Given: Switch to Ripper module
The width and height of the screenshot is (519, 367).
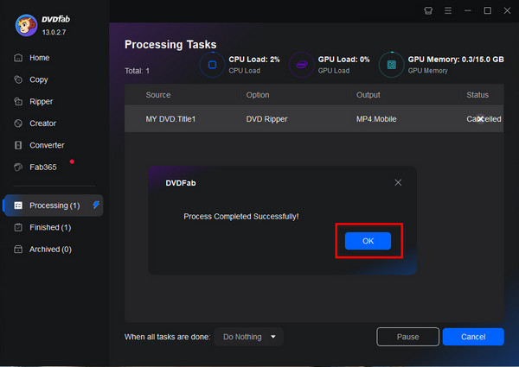Looking at the screenshot, I should pos(41,101).
